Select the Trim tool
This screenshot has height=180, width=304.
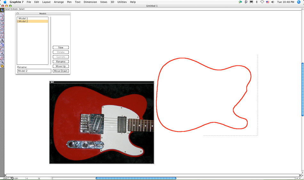(2, 53)
